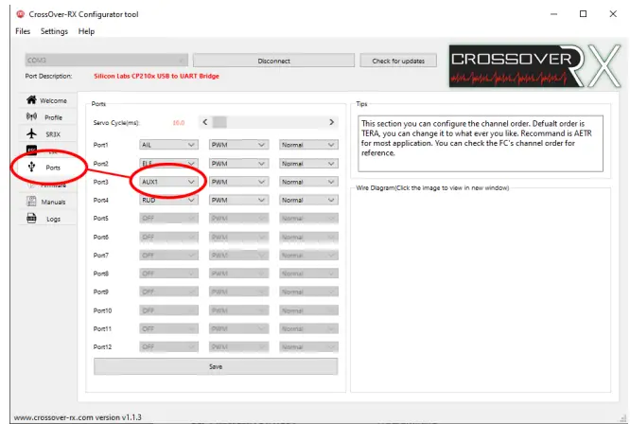Click the CrossOver-RX app icon in title bar
This screenshot has height=424, width=630.
[20, 14]
